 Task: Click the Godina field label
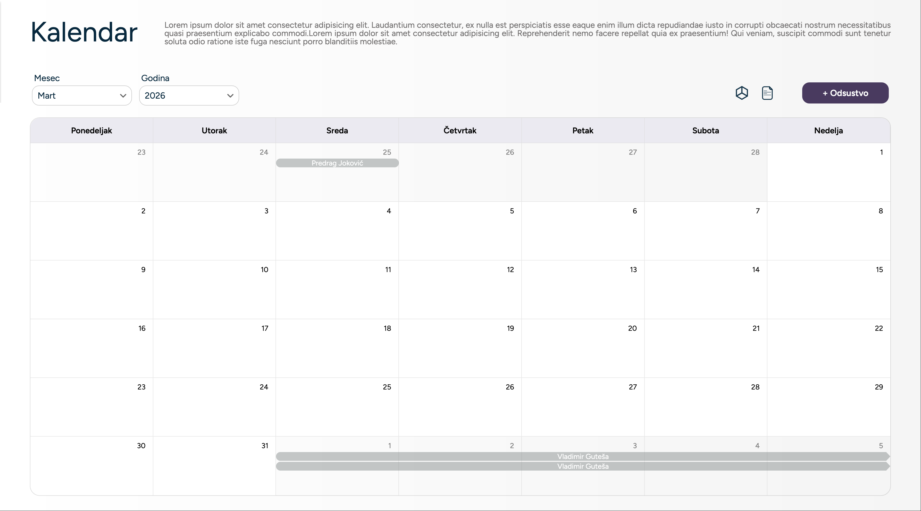(155, 78)
